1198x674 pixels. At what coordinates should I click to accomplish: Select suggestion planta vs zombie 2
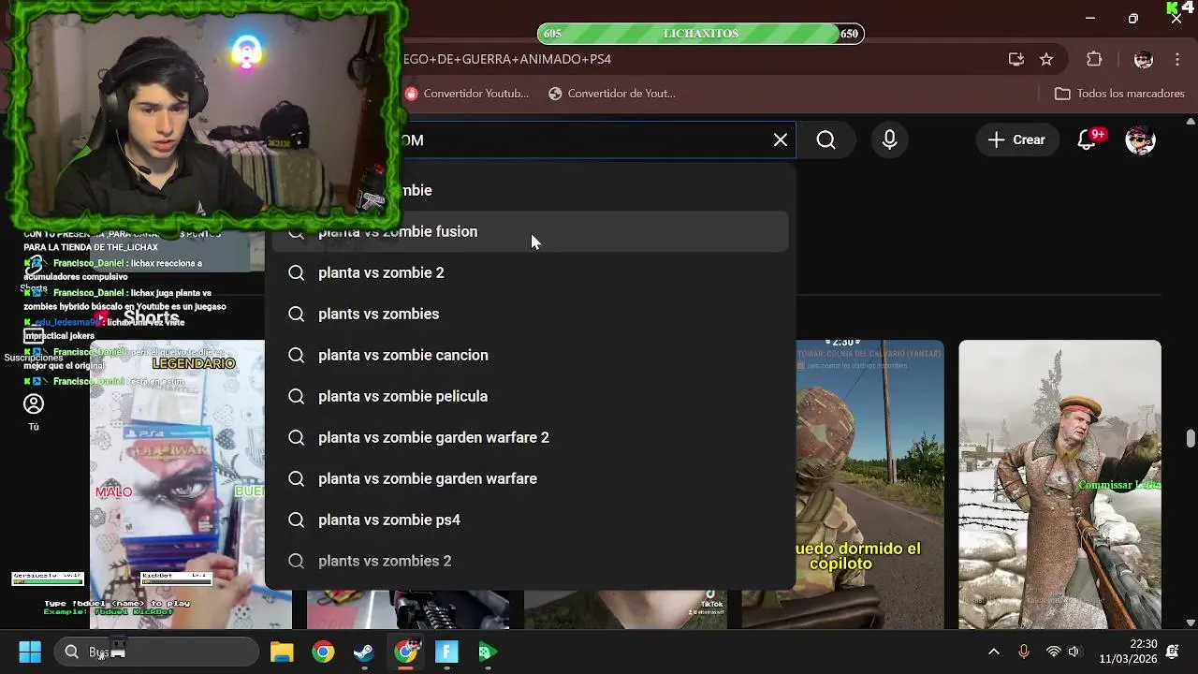[531, 272]
